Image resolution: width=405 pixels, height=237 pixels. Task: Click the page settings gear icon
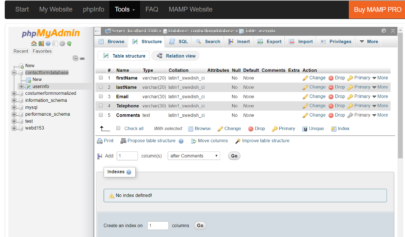(384, 31)
